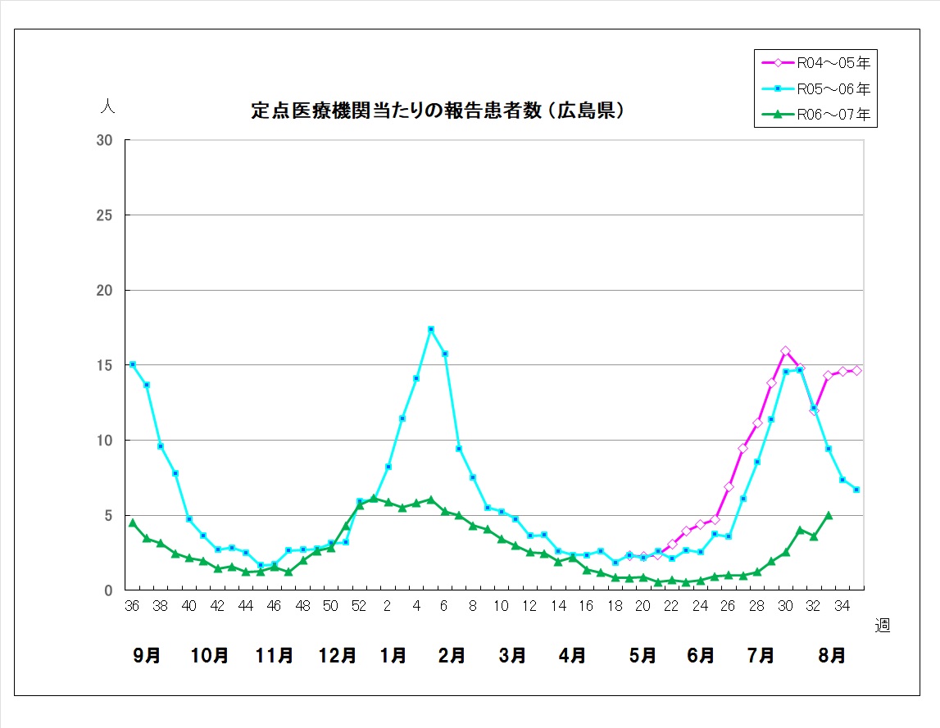Click week 48 on the x-axis

tap(302, 606)
